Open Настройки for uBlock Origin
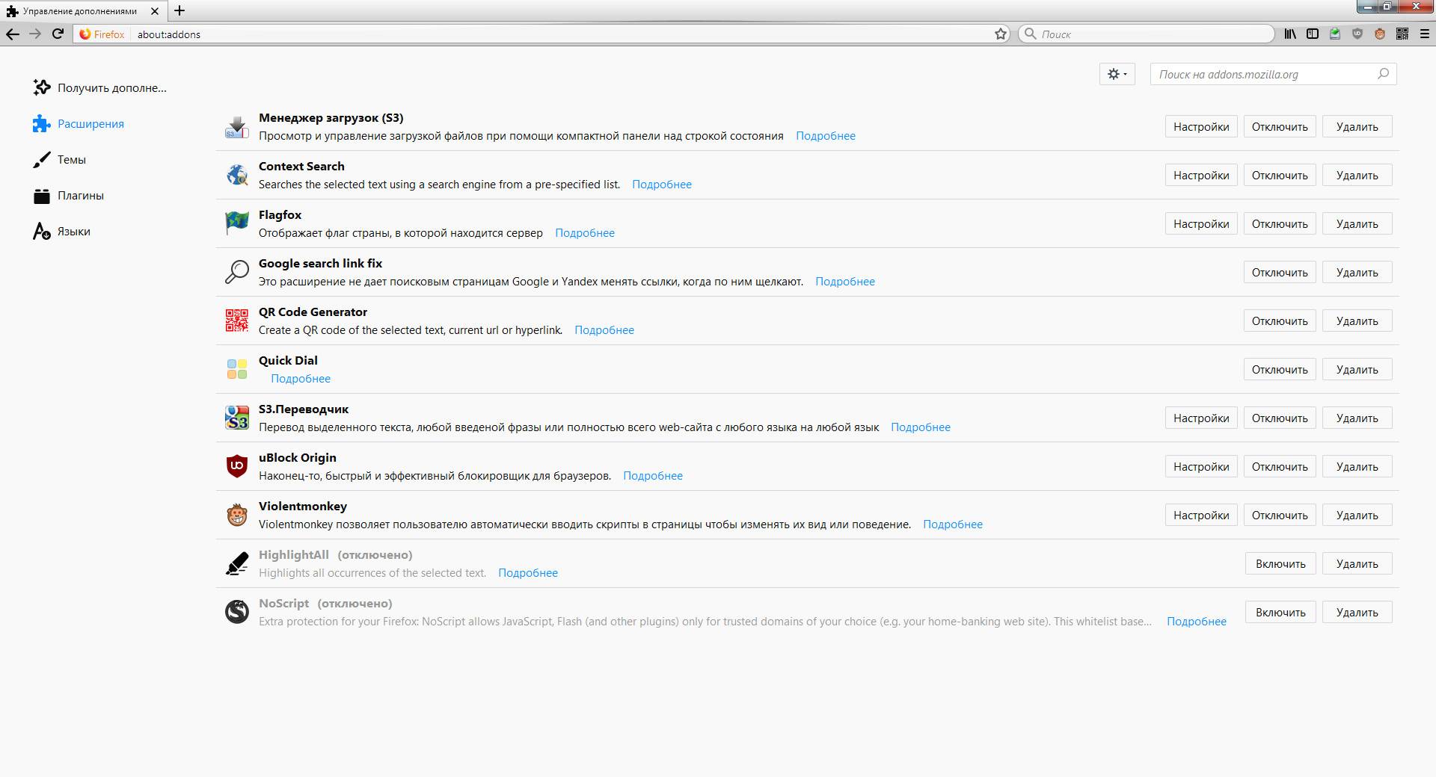Image resolution: width=1436 pixels, height=777 pixels. click(x=1201, y=466)
